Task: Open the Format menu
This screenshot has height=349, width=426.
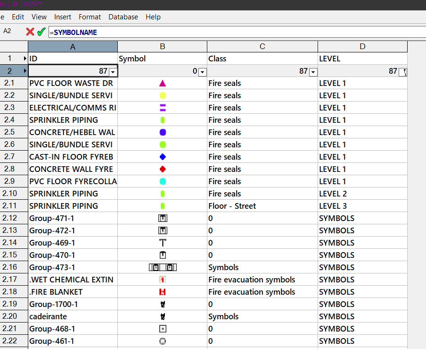Action: coord(90,17)
